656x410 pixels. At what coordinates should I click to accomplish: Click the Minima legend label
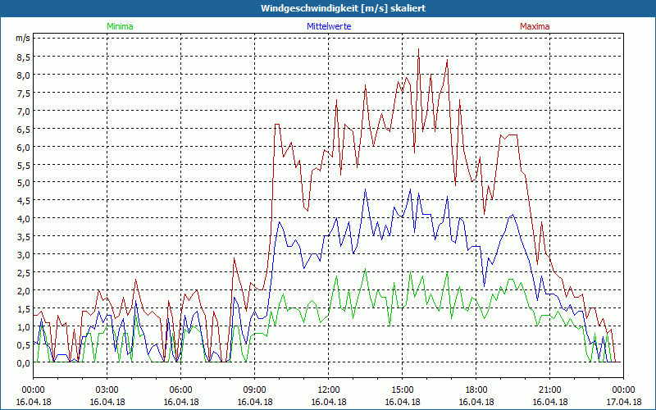point(120,26)
